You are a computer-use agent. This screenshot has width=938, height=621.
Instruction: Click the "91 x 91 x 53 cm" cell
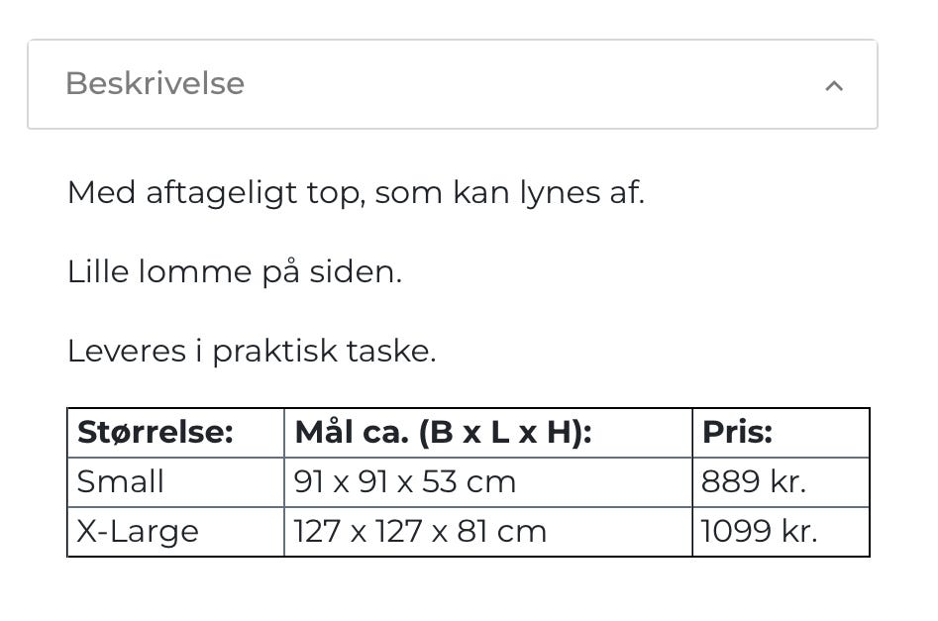tap(405, 482)
